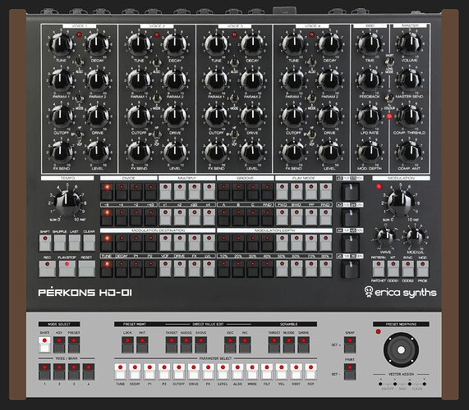469x410 pixels.
Task: Select the CUTOFF parameter select button
Action: click(179, 371)
